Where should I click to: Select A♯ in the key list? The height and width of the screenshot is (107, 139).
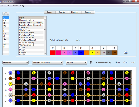(6, 44)
